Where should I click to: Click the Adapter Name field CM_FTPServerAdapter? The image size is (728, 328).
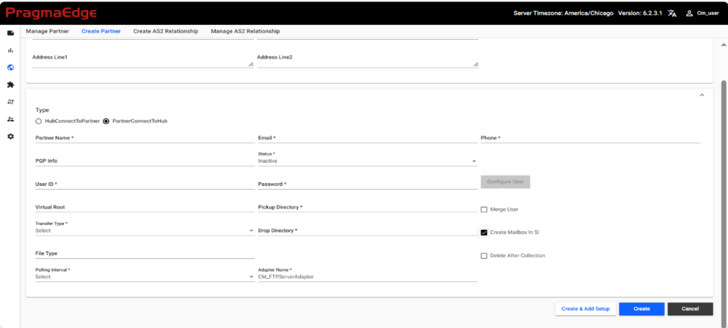(x=368, y=275)
